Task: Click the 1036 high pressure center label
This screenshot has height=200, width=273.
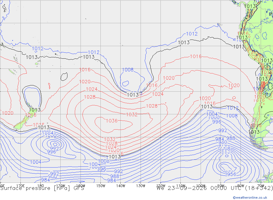Action: (112, 121)
